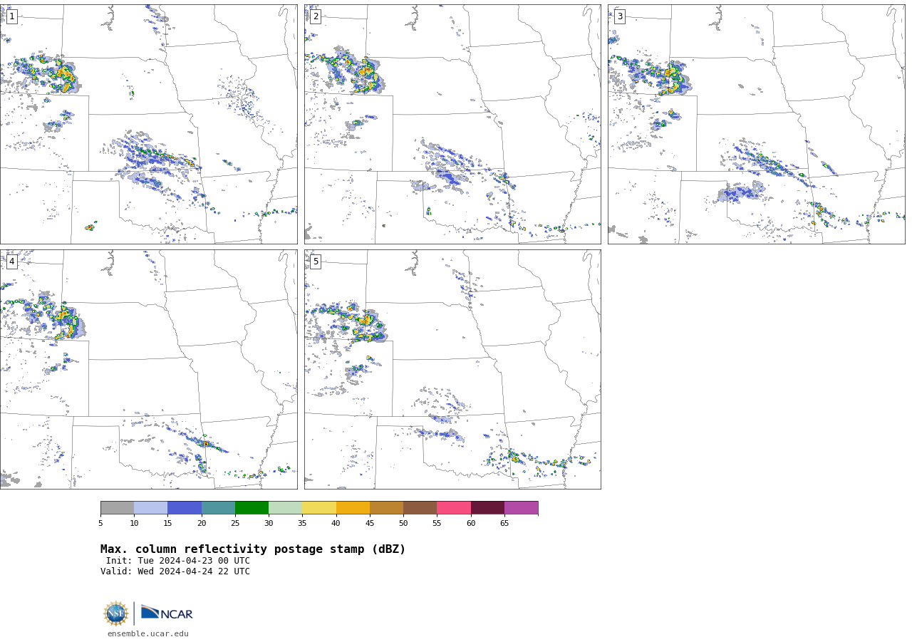912x642 pixels.
Task: Click the panel number label 2
Action: click(x=316, y=16)
